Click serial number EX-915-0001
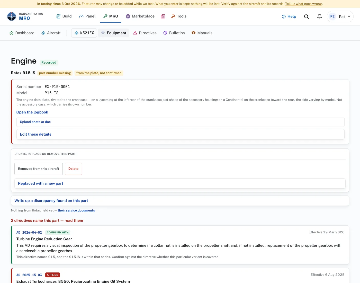This screenshot has width=360, height=283. click(x=57, y=87)
